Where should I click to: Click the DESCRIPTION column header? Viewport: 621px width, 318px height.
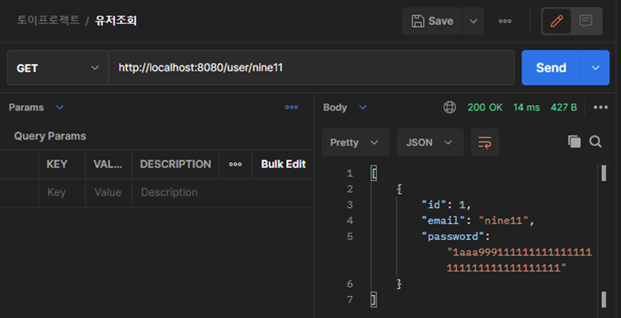coord(176,164)
